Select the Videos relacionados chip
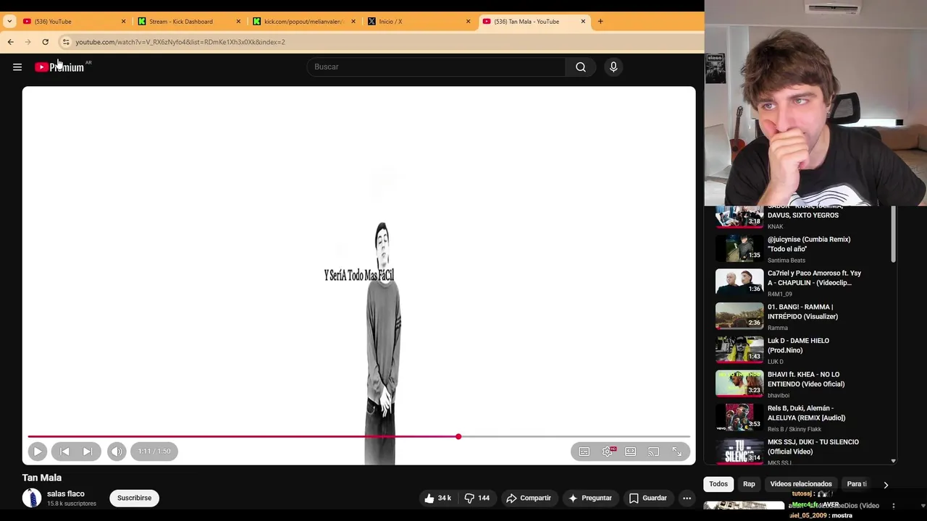 coord(801,484)
